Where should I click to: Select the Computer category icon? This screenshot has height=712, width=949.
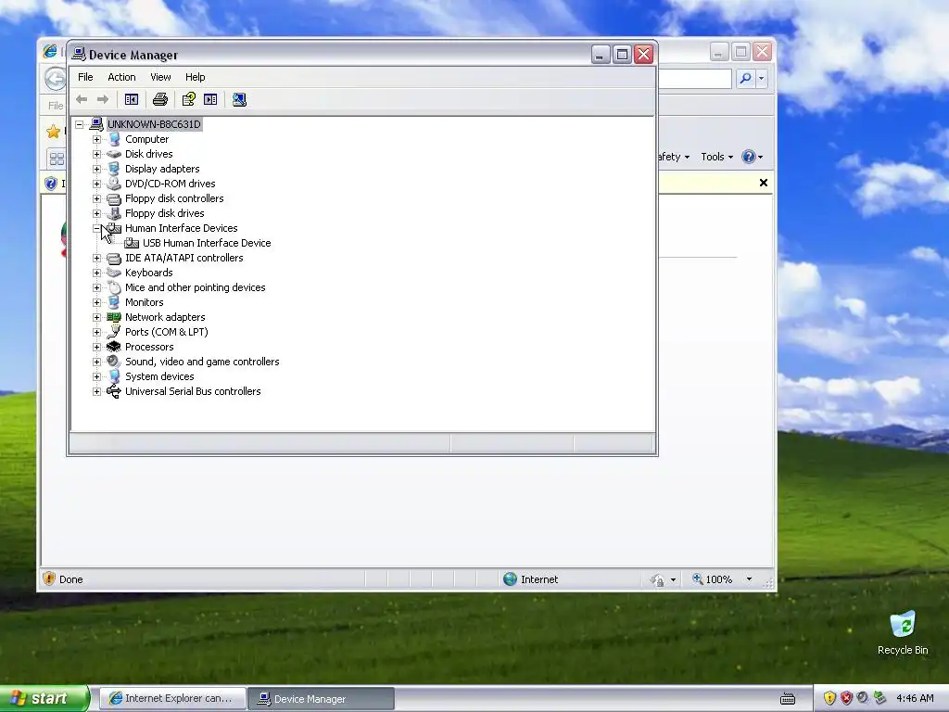pyautogui.click(x=114, y=139)
